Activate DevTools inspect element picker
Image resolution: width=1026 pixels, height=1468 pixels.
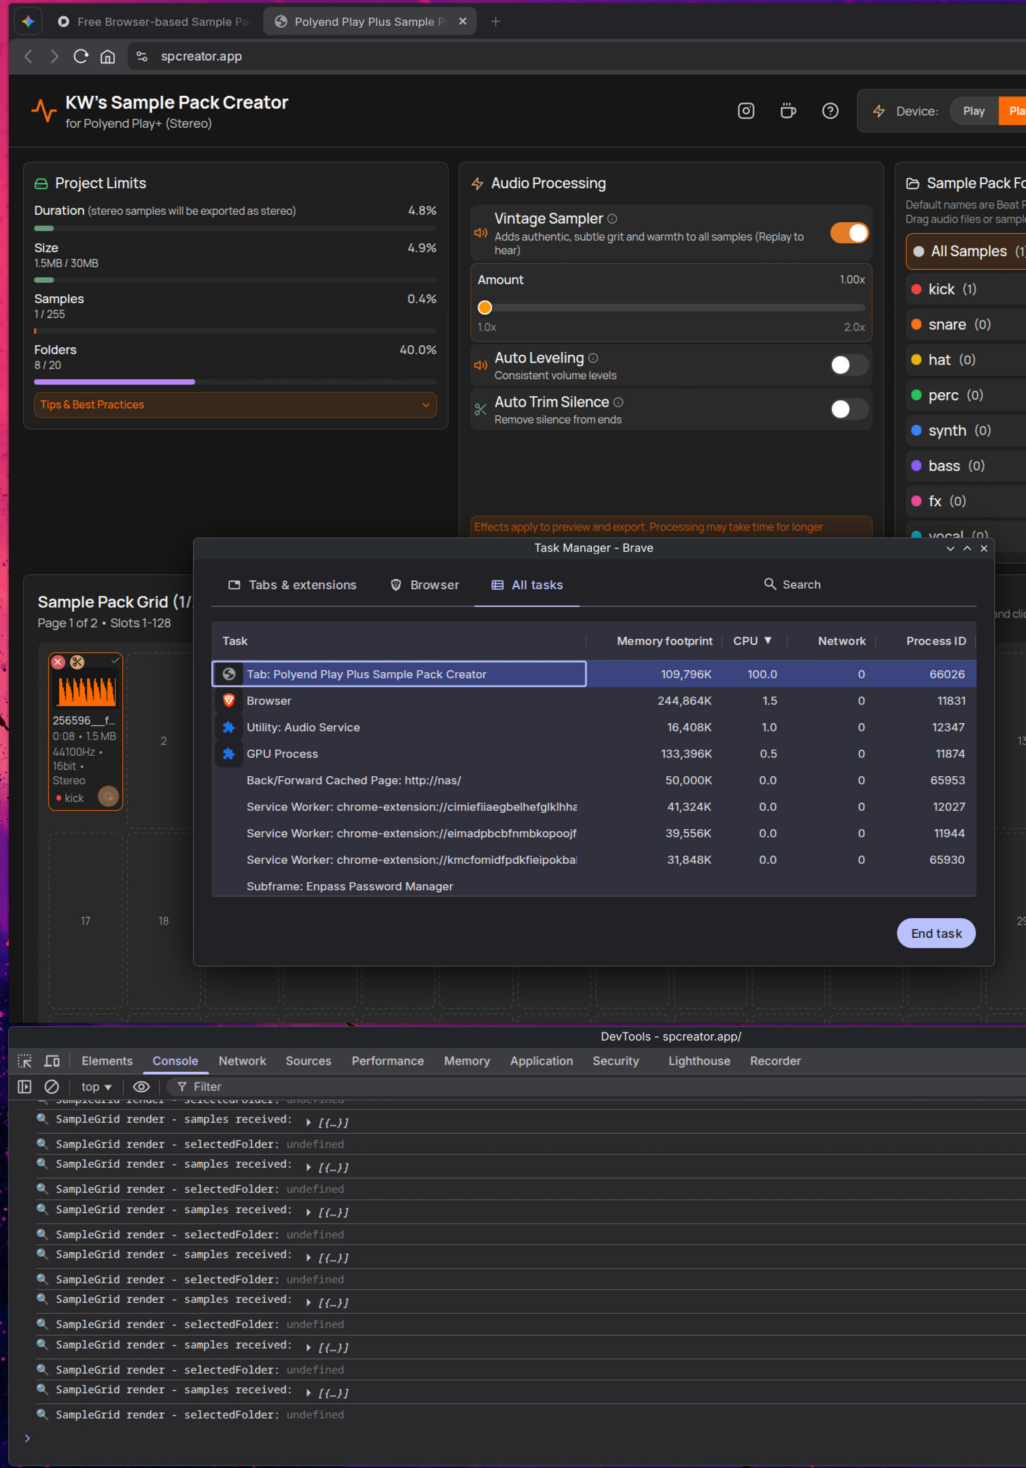pos(24,1061)
